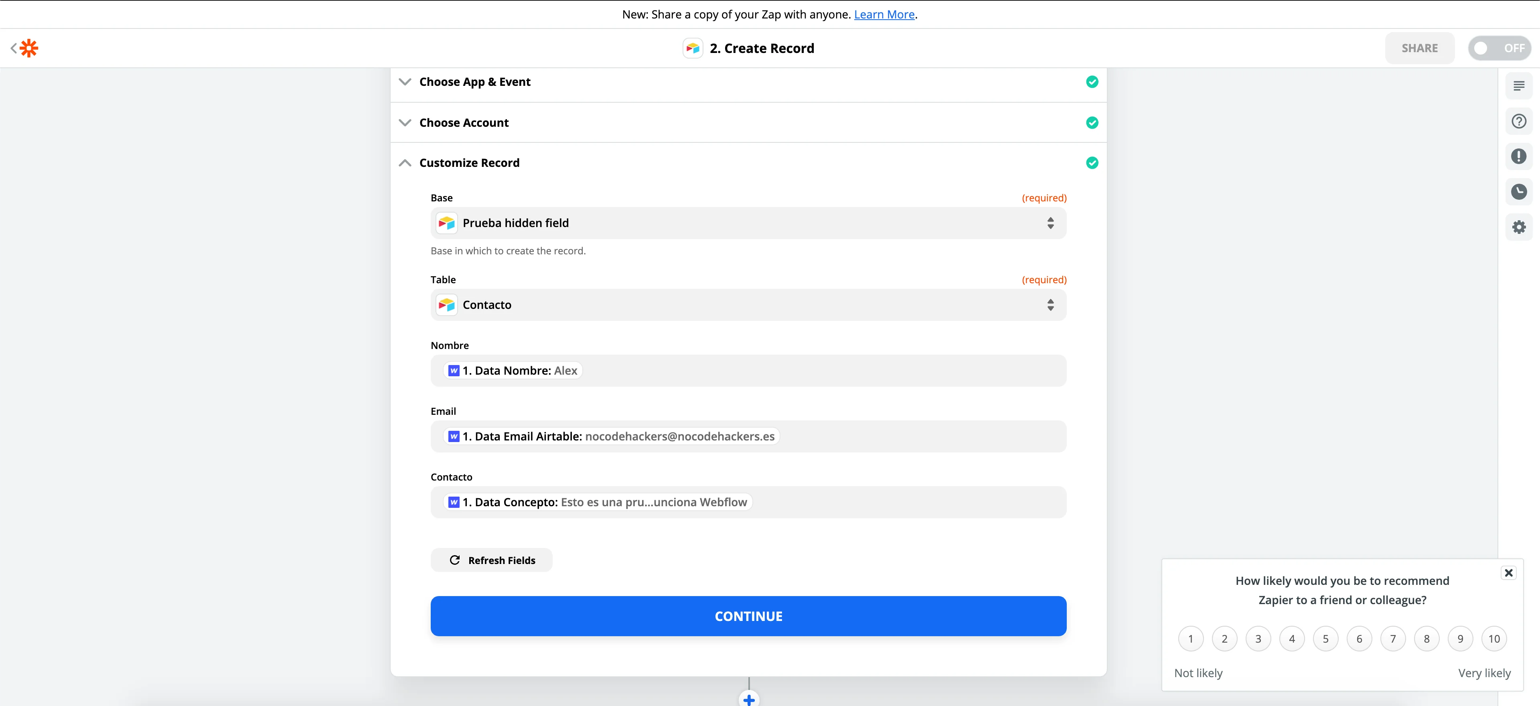Select rating 1 in the survey
The width and height of the screenshot is (1540, 706).
click(x=1190, y=639)
